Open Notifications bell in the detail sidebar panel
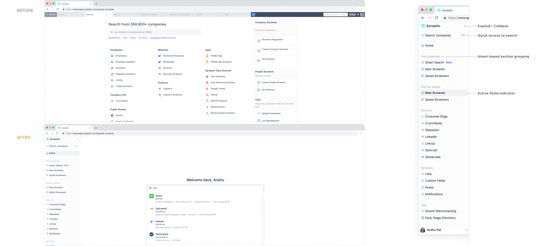 coord(422,194)
